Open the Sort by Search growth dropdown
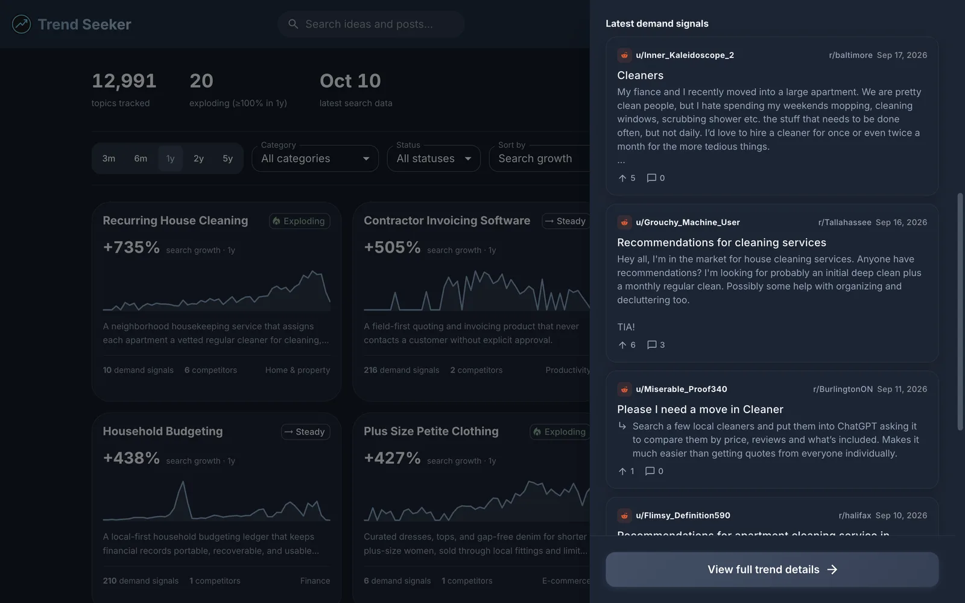 (x=540, y=159)
